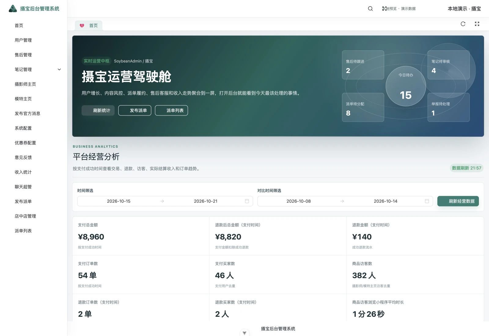Toggle fullscreen content view icon

477,24
